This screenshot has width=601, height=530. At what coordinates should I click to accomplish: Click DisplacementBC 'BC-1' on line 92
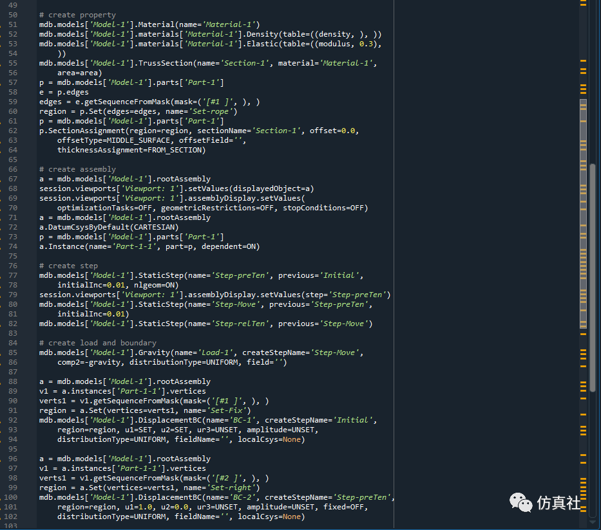[208, 420]
